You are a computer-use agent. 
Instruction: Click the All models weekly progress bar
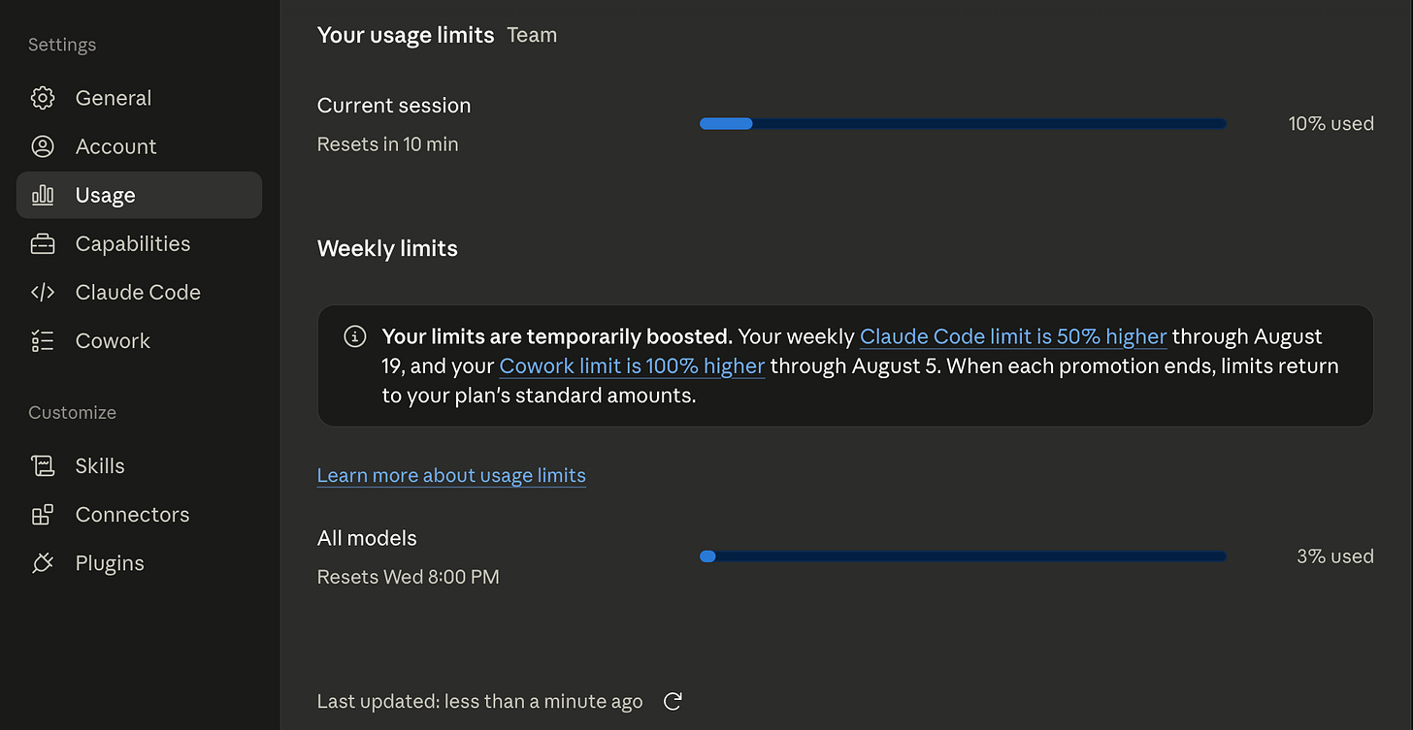coord(963,556)
